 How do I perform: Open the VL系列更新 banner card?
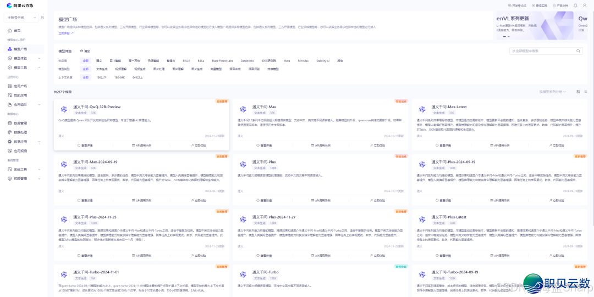(535, 25)
